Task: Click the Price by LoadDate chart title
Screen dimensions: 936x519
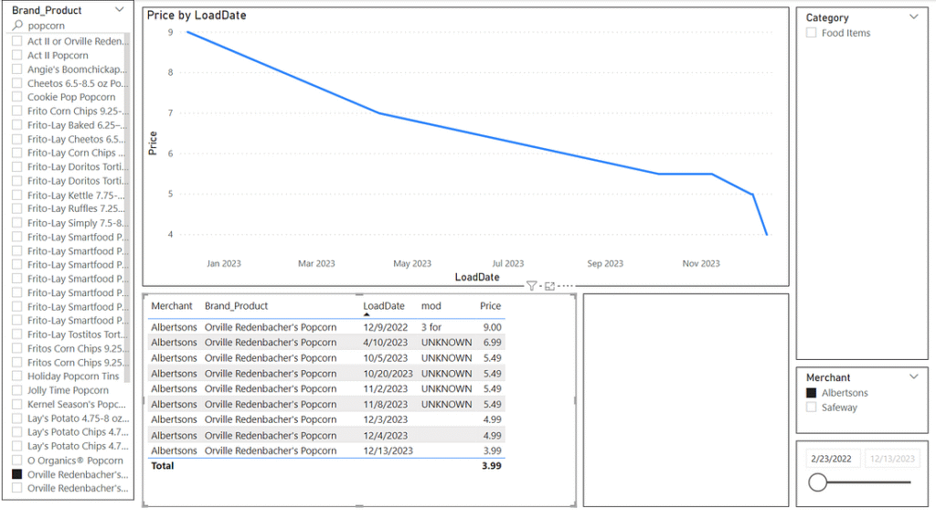Action: coord(197,15)
